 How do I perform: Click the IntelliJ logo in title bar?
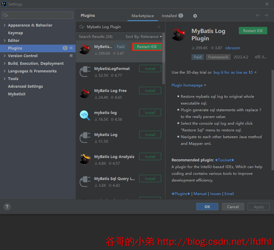click(x=3, y=4)
